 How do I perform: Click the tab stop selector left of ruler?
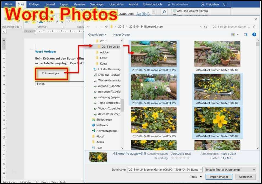pyautogui.click(x=4, y=31)
